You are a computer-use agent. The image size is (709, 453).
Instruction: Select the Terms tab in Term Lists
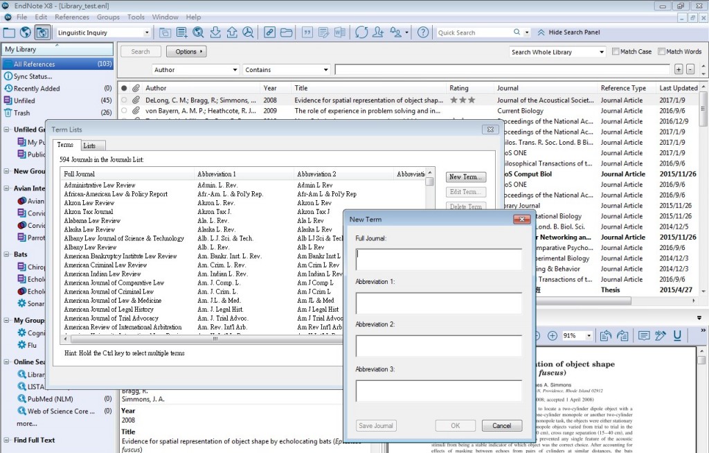[x=65, y=145]
